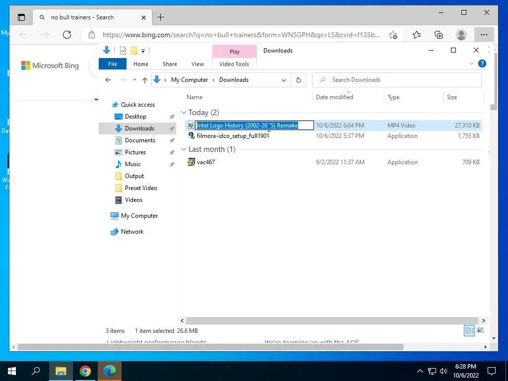508x381 pixels.
Task: Open the Share ribbon tab
Action: 170,64
